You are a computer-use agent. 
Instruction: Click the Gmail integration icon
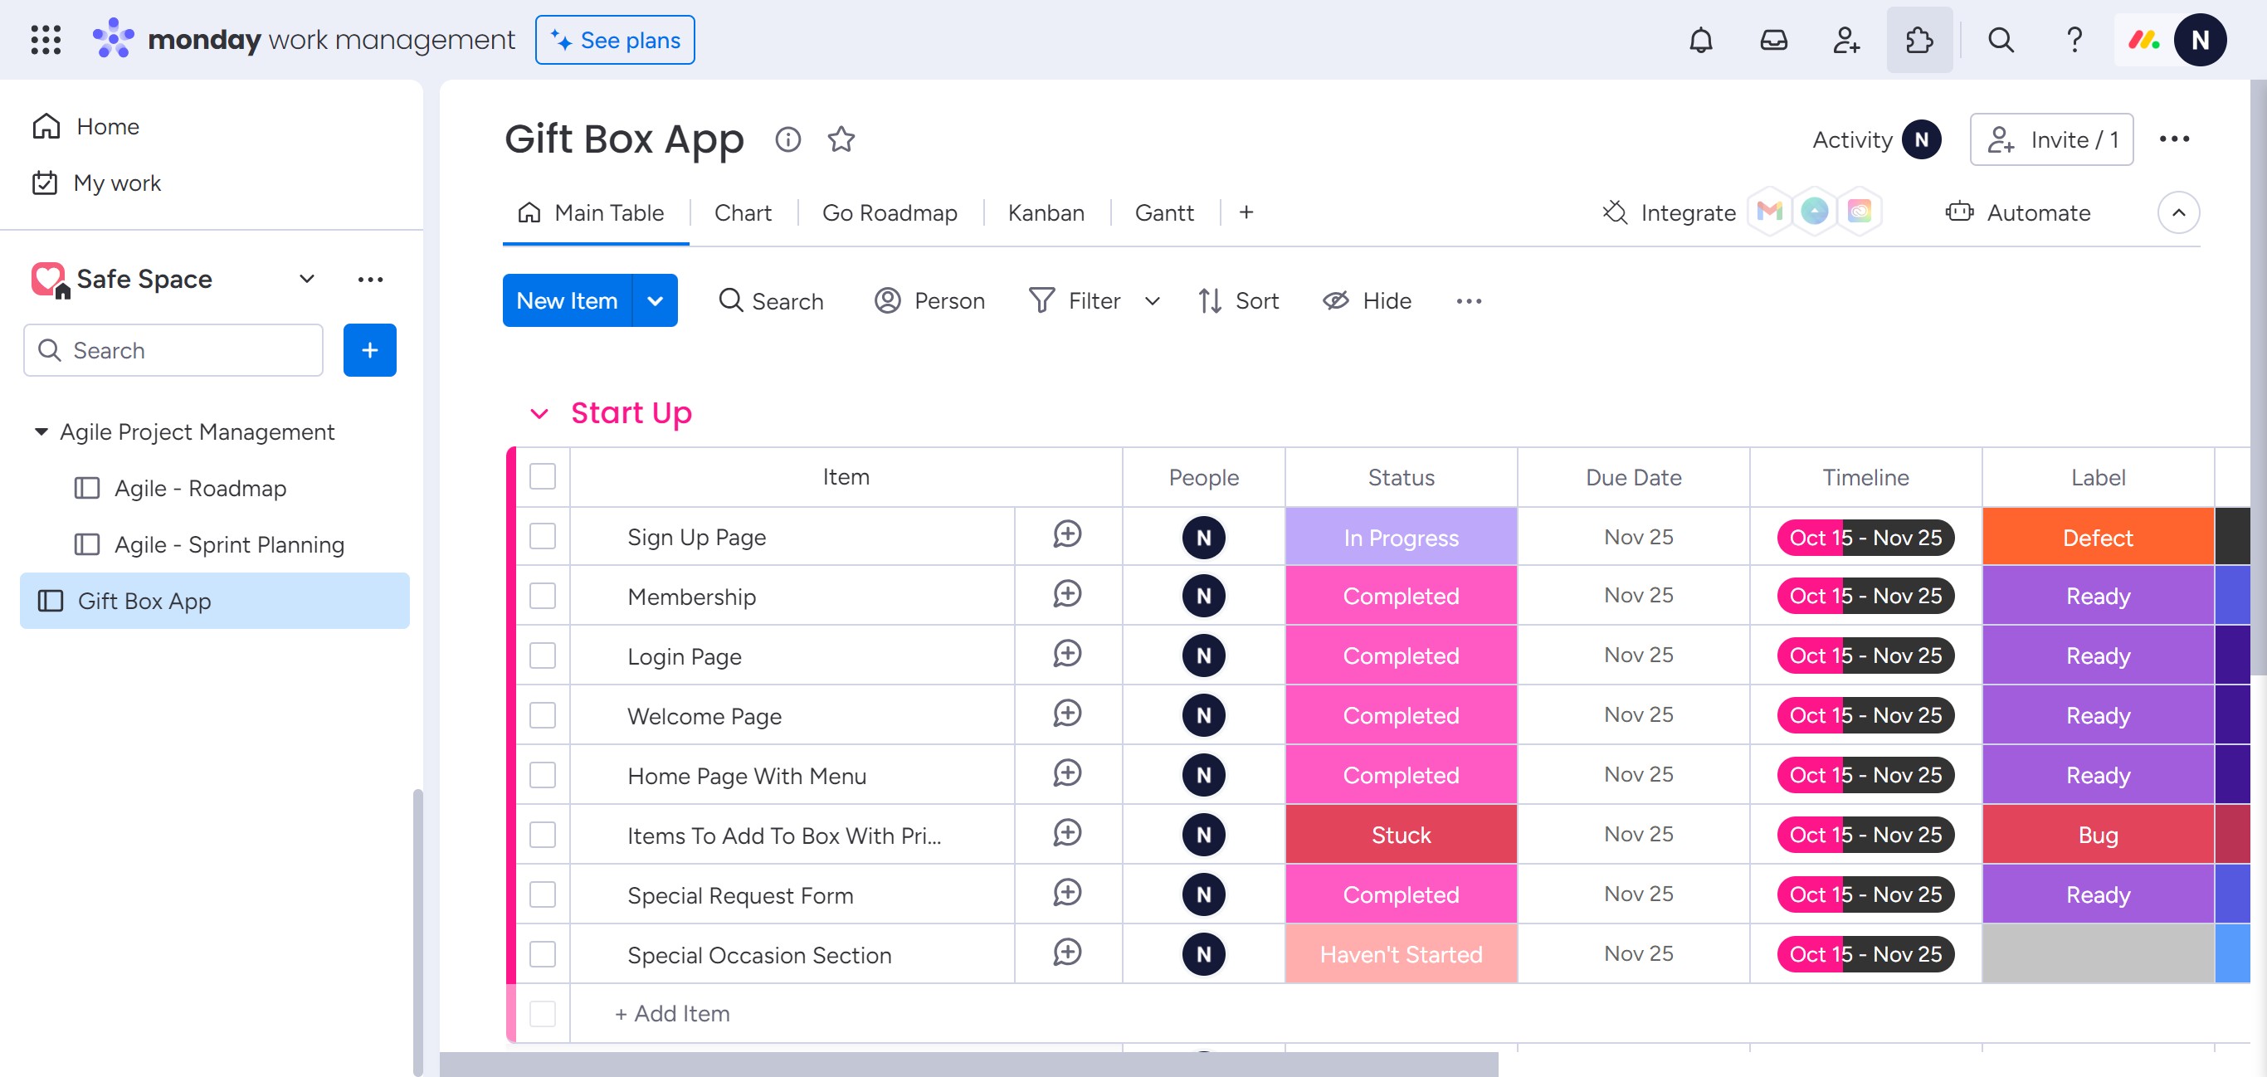(1769, 212)
